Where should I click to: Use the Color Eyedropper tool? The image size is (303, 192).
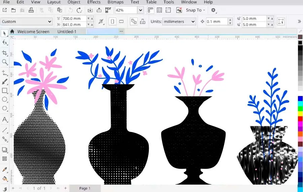pyautogui.click(x=5, y=169)
